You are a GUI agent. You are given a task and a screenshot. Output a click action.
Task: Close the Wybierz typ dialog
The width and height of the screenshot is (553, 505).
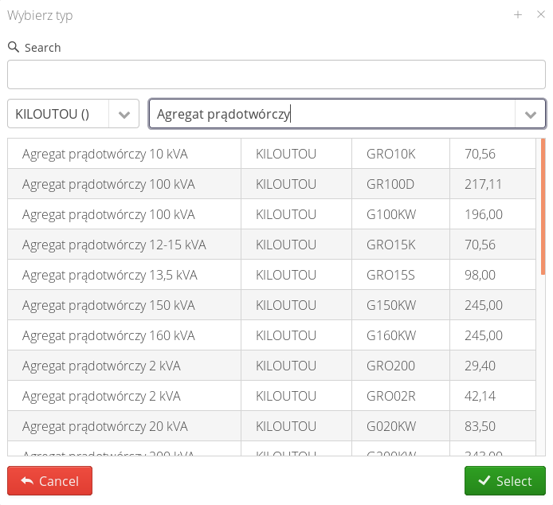(x=540, y=14)
